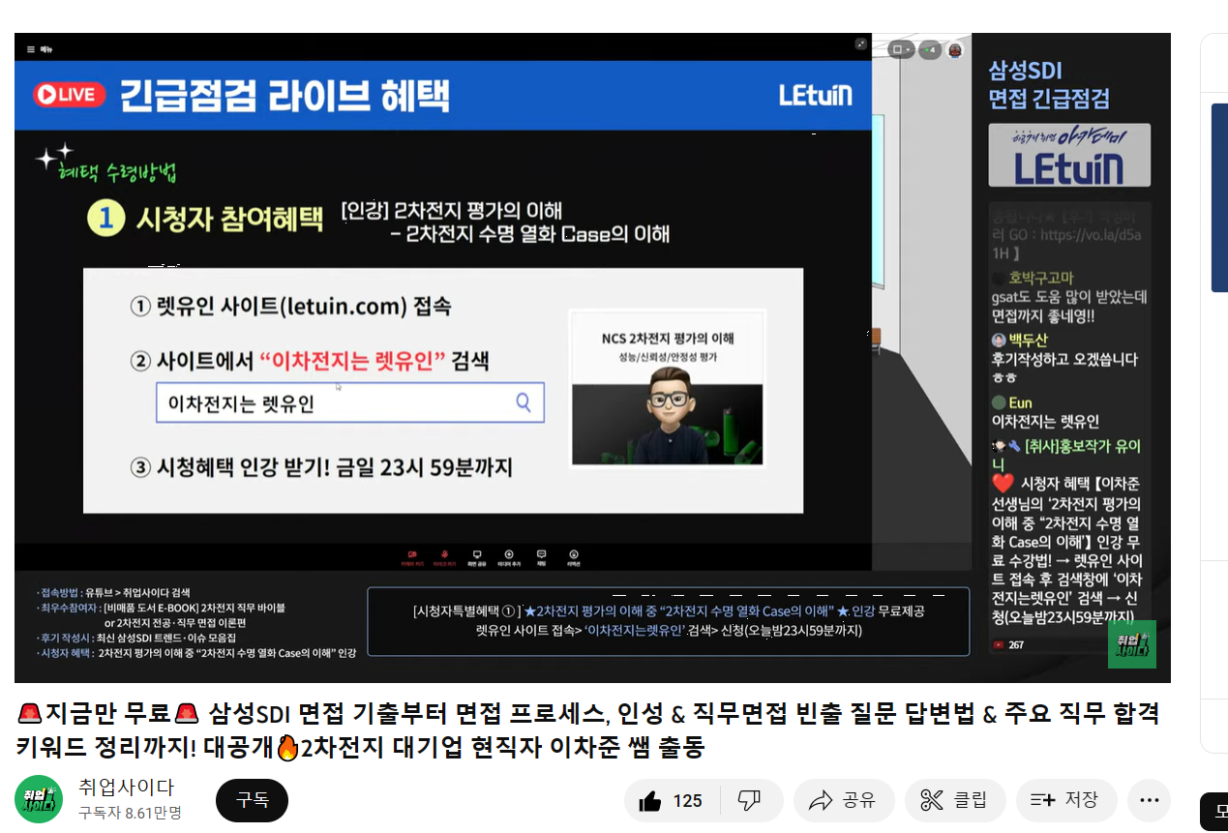1228x833 pixels.
Task: Click the 취업사이다 channel avatar
Action: point(39,799)
